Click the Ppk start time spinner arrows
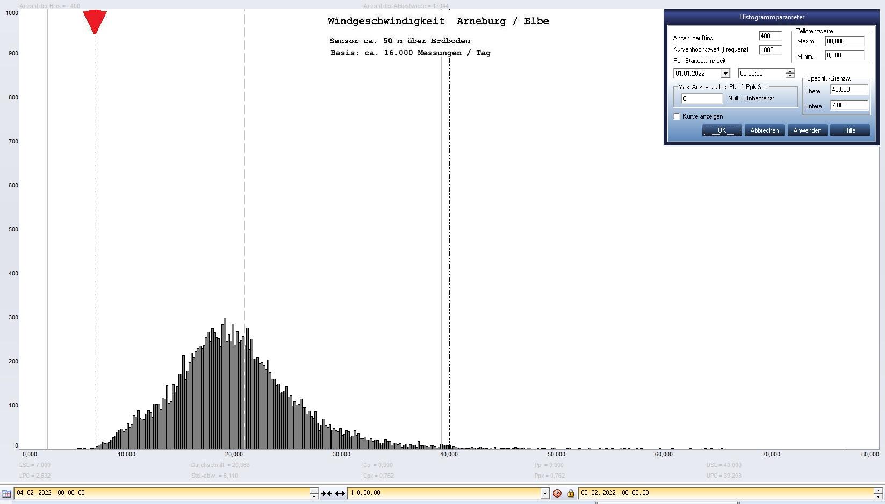 [789, 74]
